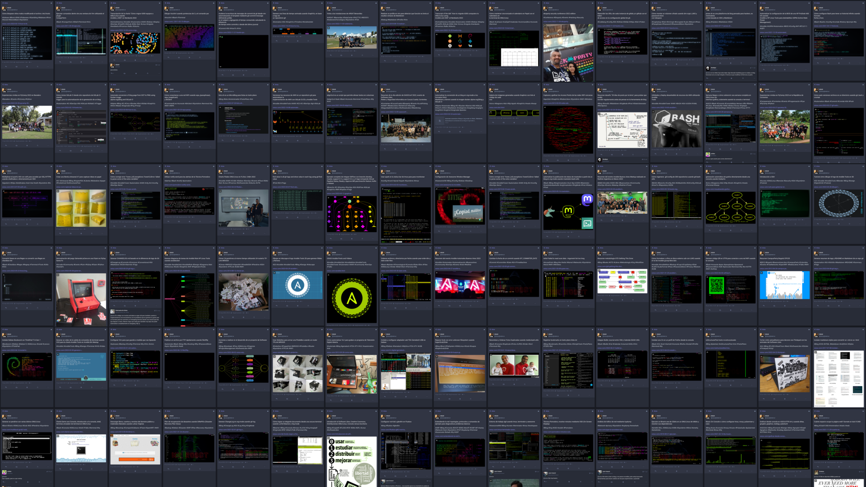The width and height of the screenshot is (866, 487).
Task: Bookmark the Vim ConqueTerm plugin post
Action: 92,62
